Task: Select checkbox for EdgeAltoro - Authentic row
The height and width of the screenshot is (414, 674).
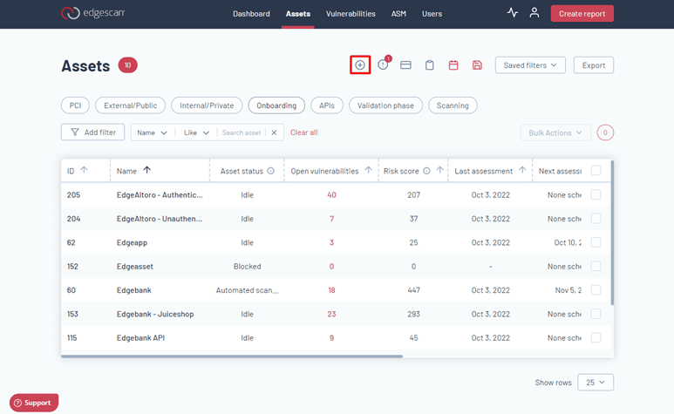Action: (x=596, y=194)
